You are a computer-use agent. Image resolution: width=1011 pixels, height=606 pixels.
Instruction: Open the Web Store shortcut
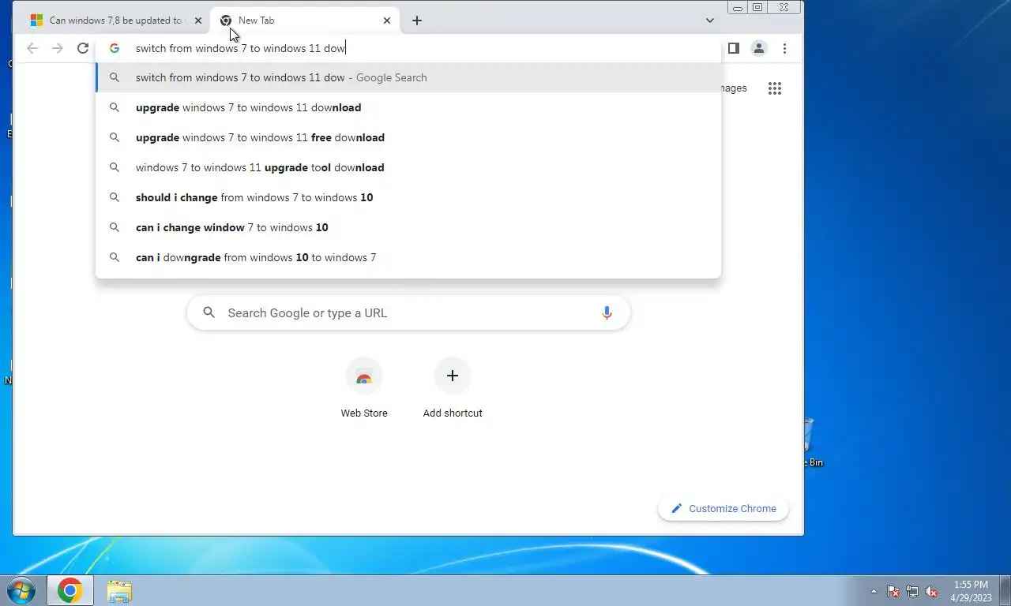(364, 388)
